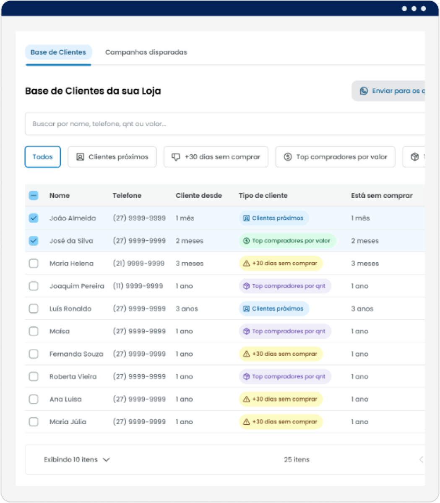Click the three-dots window menu

pyautogui.click(x=414, y=8)
